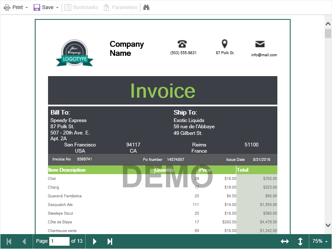This screenshot has height=249, width=332.
Task: Click the Save floppy disk icon
Action: (x=37, y=7)
